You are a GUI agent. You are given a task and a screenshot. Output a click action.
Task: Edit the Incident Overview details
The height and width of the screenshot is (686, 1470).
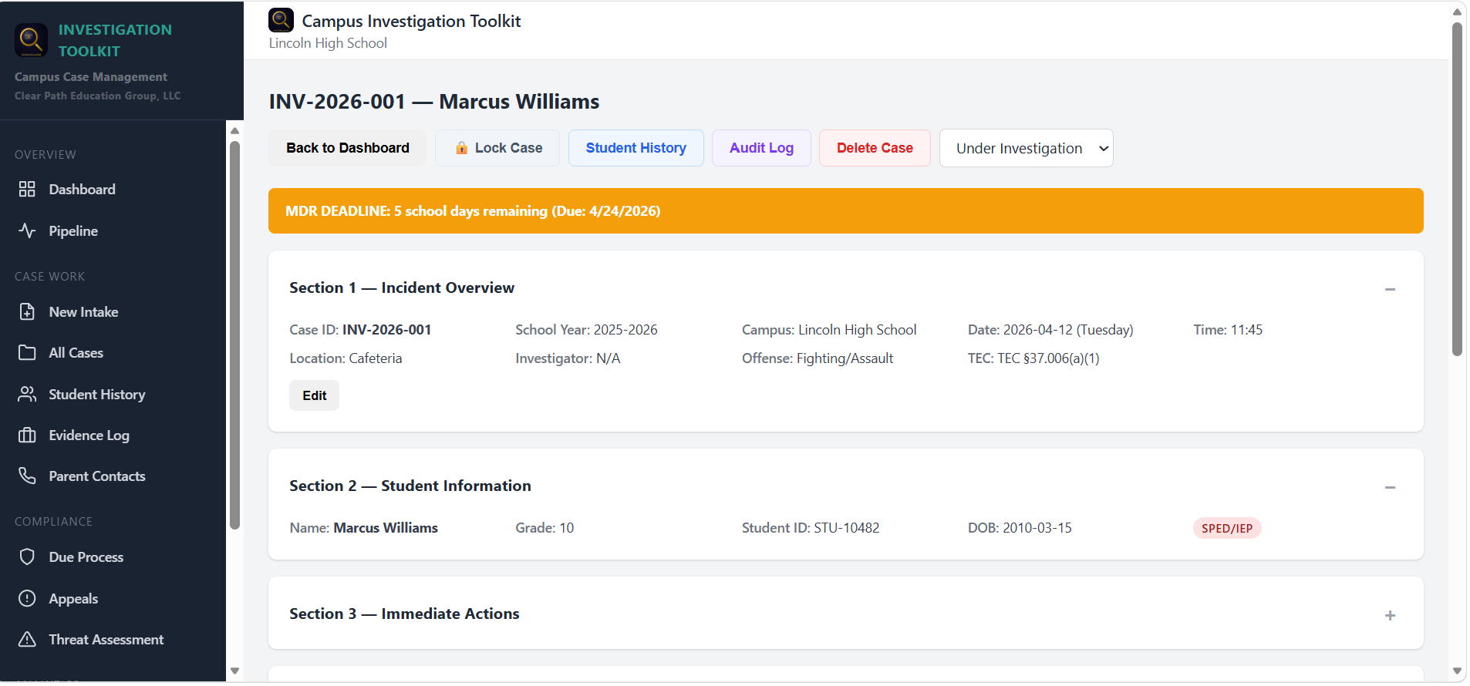tap(314, 395)
